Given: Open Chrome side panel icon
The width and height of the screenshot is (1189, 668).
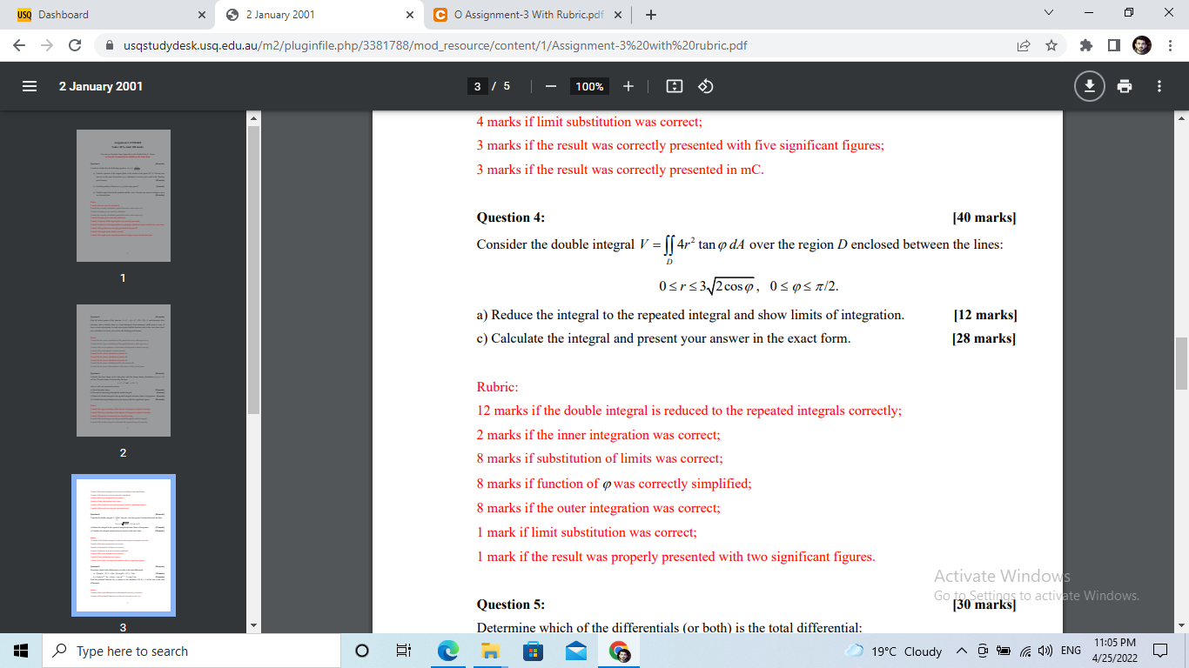Looking at the screenshot, I should pos(1113,45).
